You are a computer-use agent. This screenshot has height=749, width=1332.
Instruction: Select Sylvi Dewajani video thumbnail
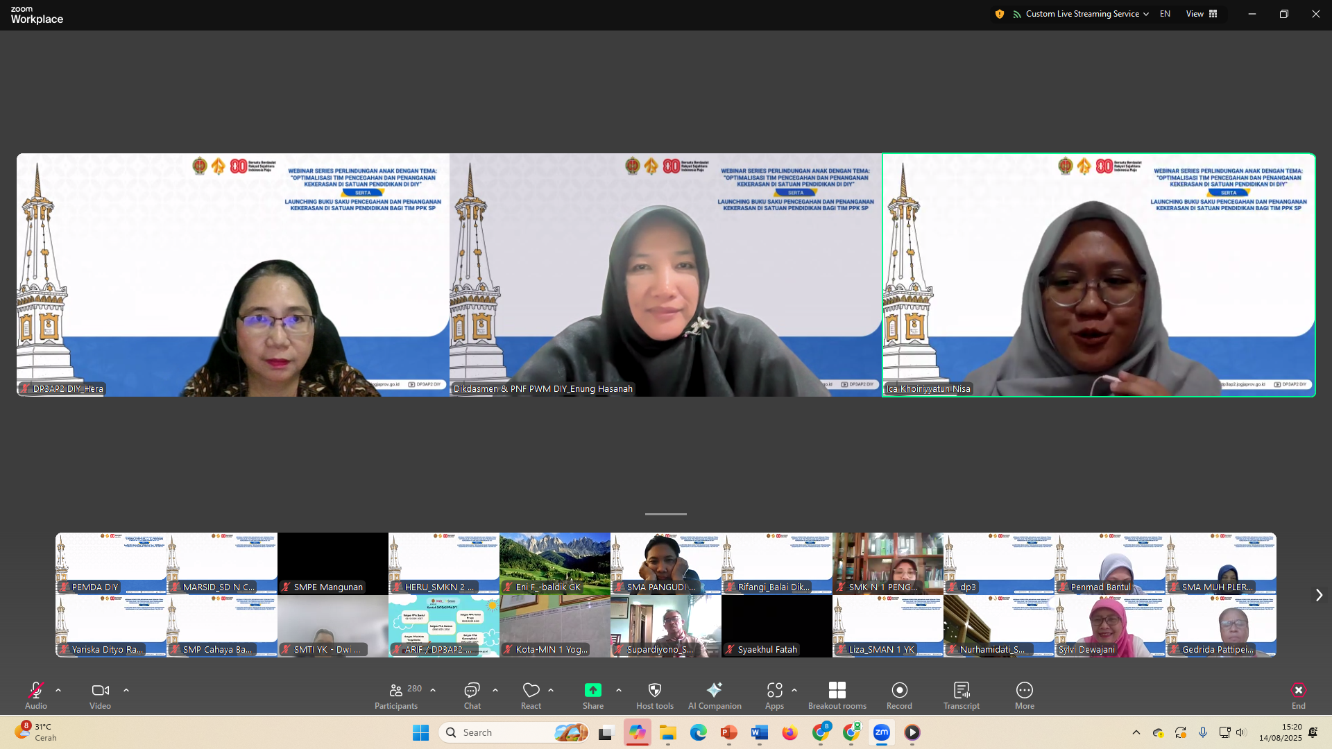pyautogui.click(x=1109, y=626)
